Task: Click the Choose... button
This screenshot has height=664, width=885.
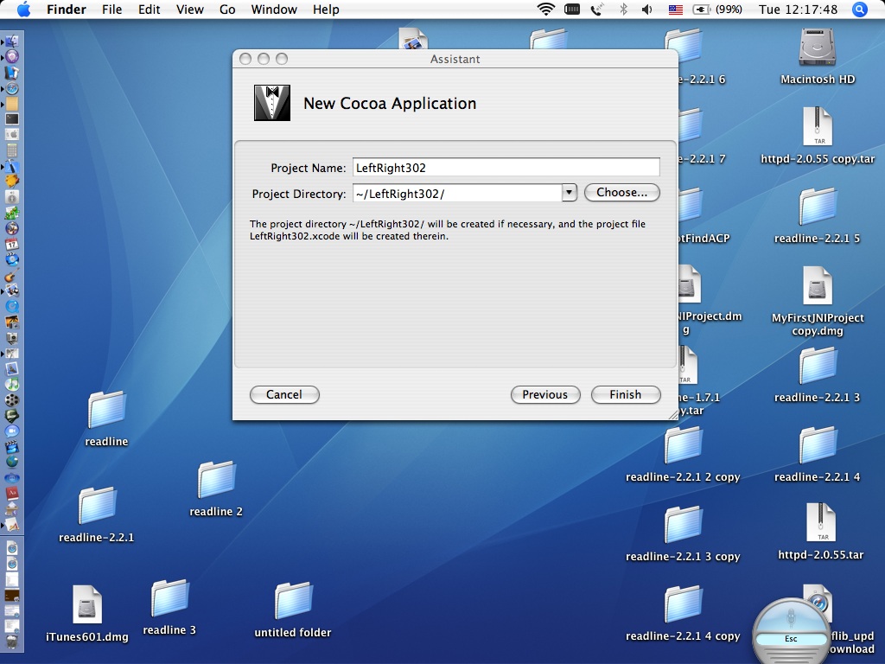Action: click(622, 193)
